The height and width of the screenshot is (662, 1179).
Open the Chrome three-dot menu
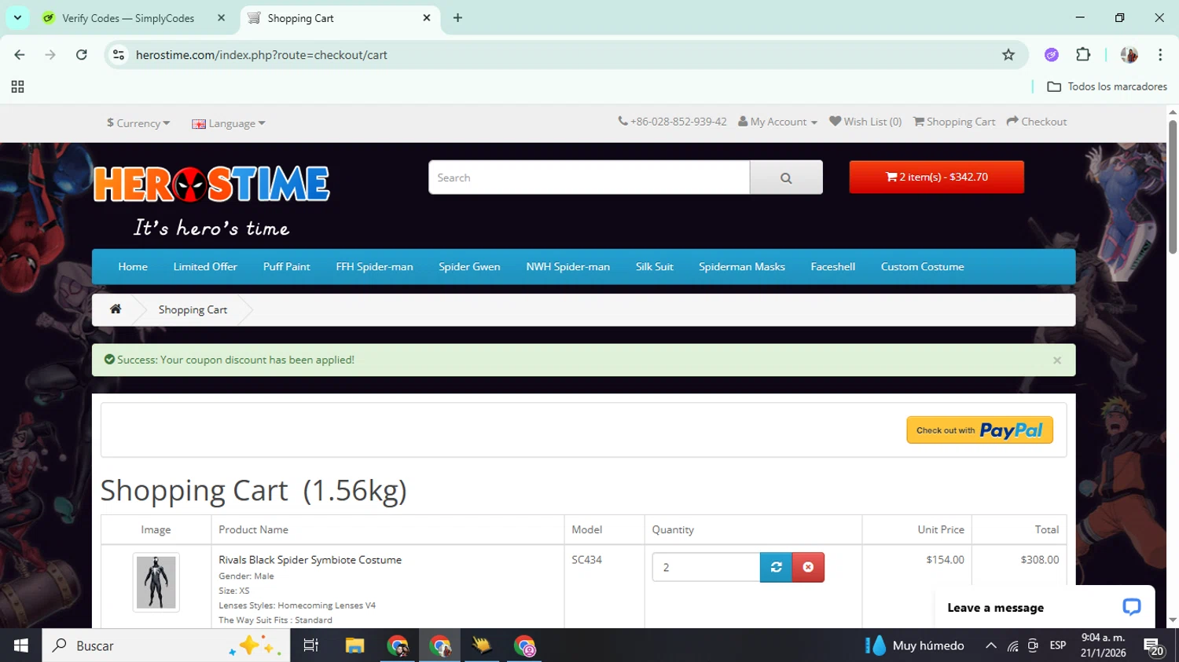coord(1160,55)
